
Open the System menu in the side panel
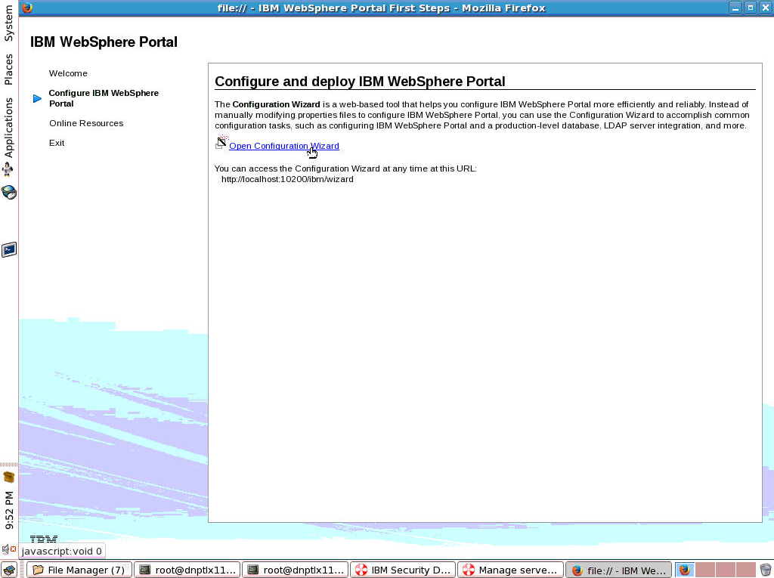(8, 23)
